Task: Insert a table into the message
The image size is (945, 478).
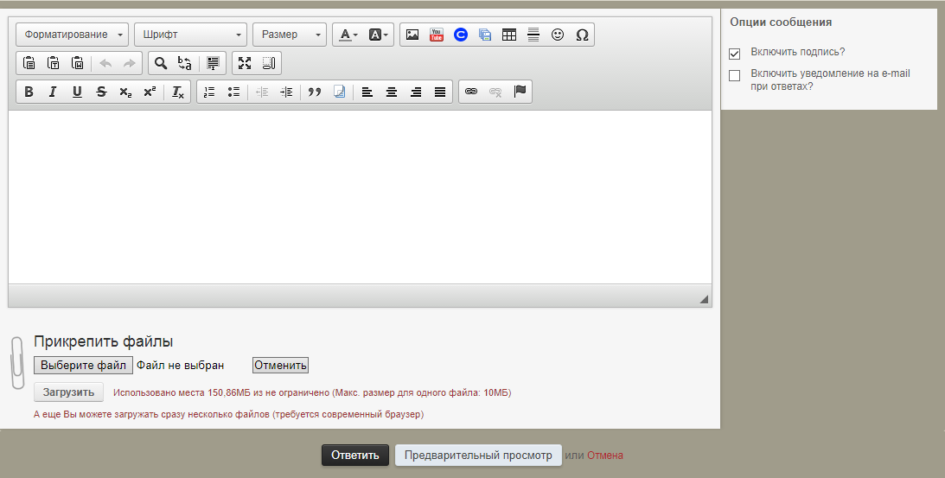Action: (509, 35)
